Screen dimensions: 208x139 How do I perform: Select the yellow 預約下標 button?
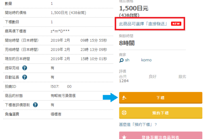(x=161, y=113)
